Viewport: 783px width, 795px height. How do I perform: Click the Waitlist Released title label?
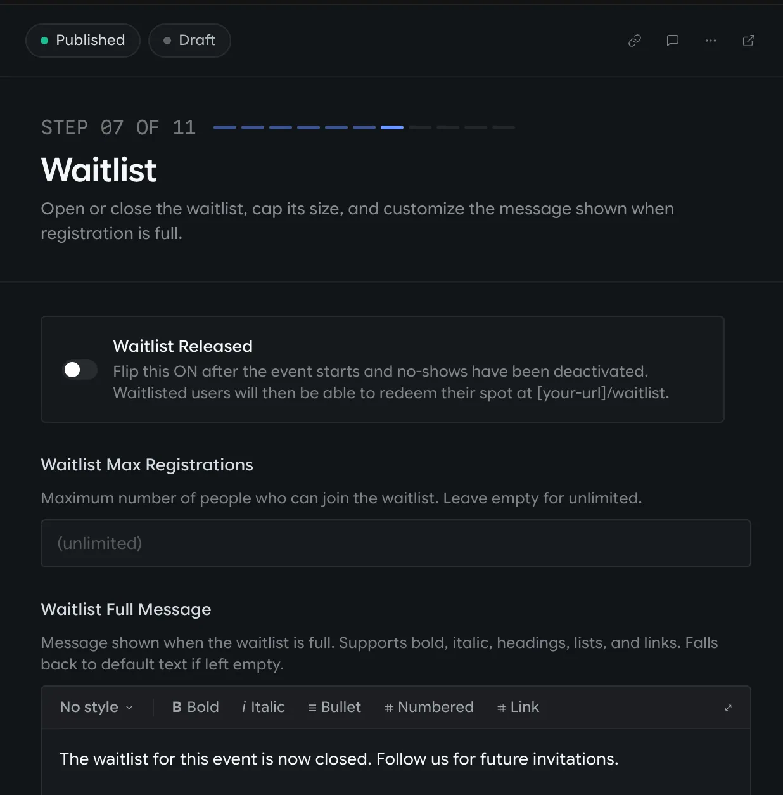(x=182, y=346)
